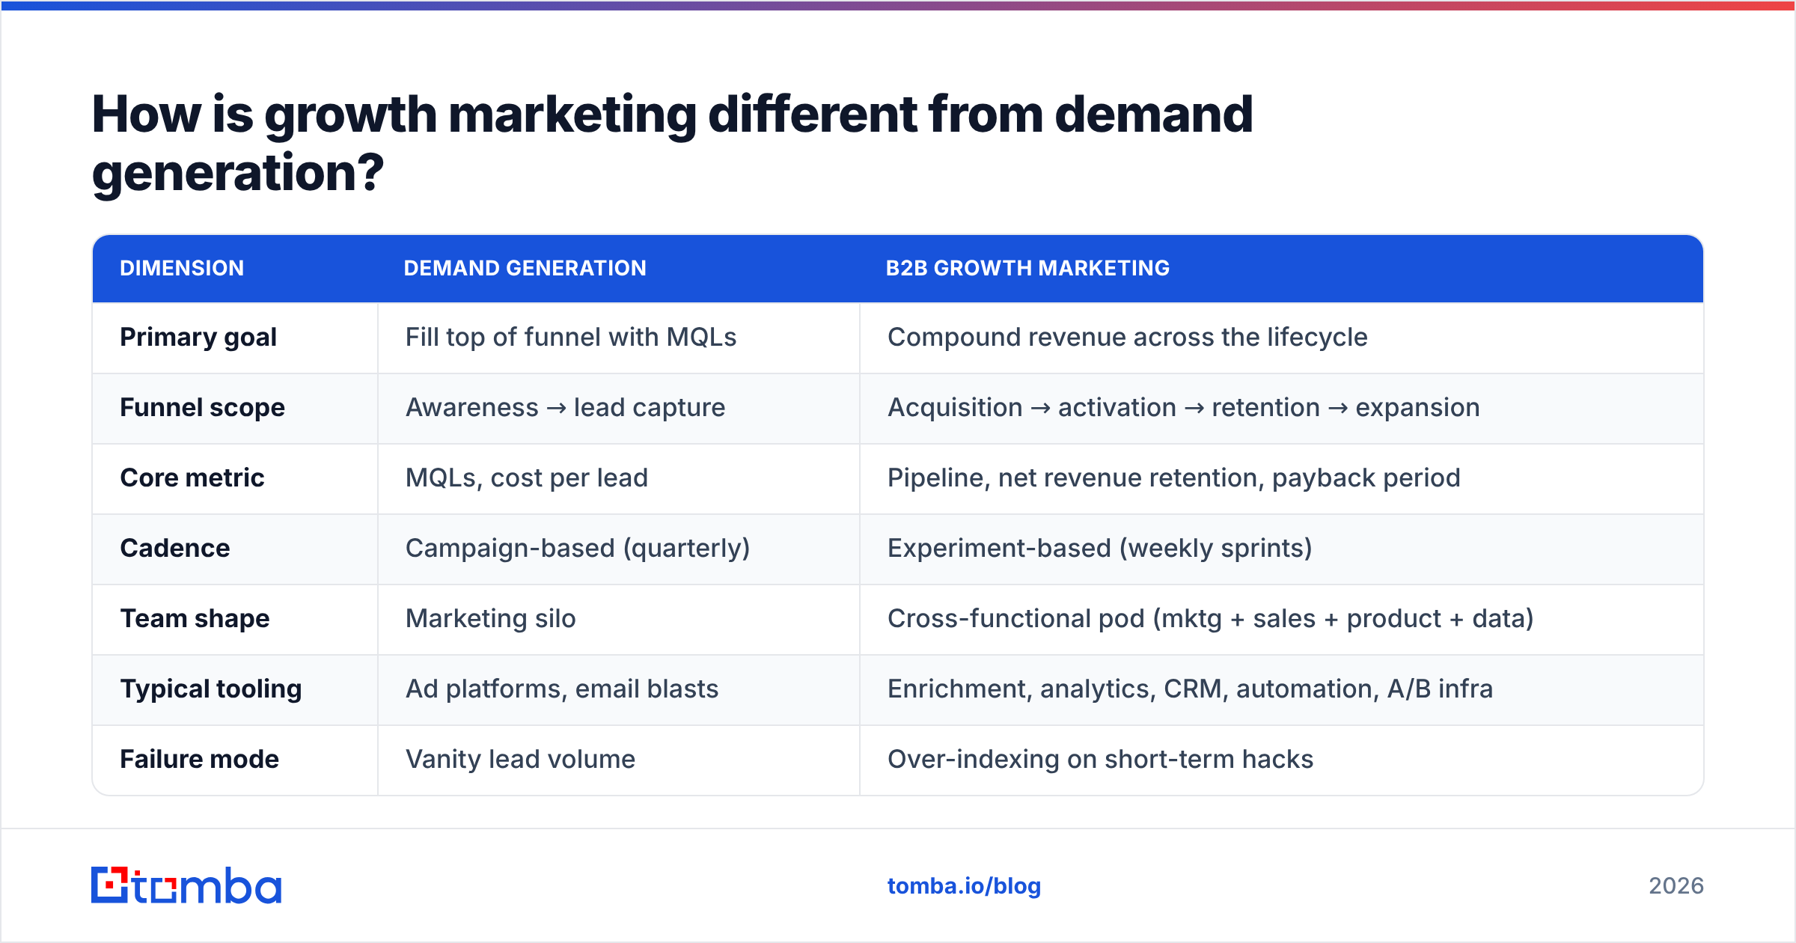Viewport: 1796px width, 943px height.
Task: Select the 'Failure mode' row label
Action: (x=199, y=760)
